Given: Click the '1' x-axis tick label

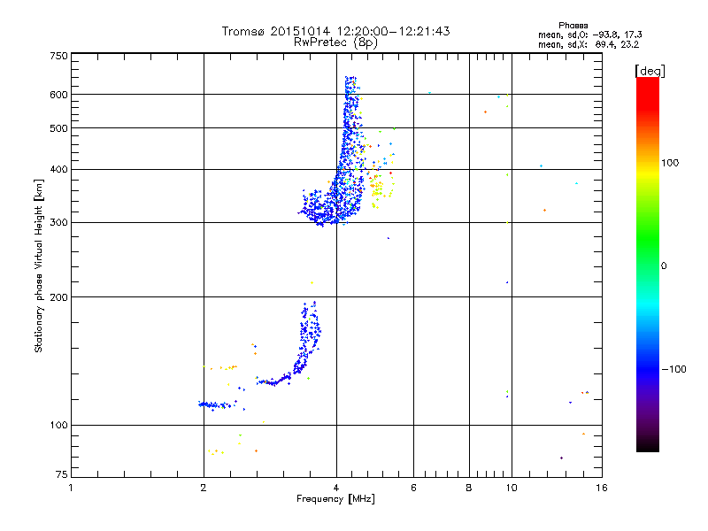Looking at the screenshot, I should click(71, 488).
